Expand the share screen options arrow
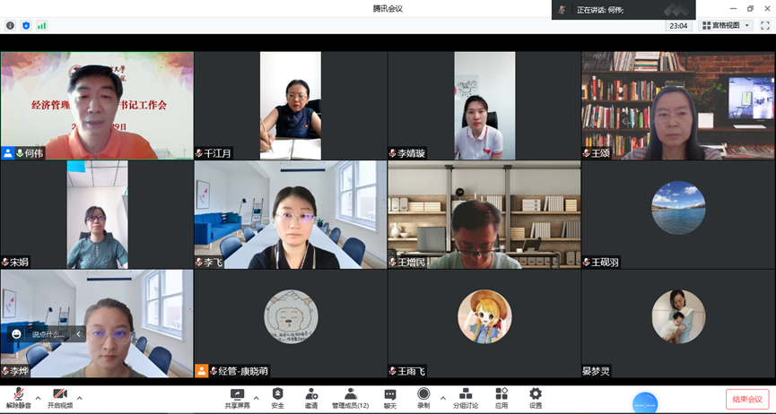Viewport: 776px width, 414px height. tap(257, 398)
